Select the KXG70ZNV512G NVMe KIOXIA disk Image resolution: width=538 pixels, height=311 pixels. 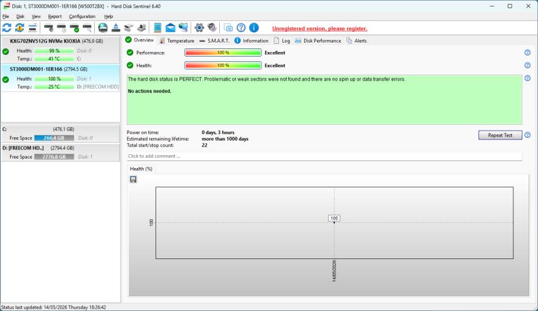[61, 50]
